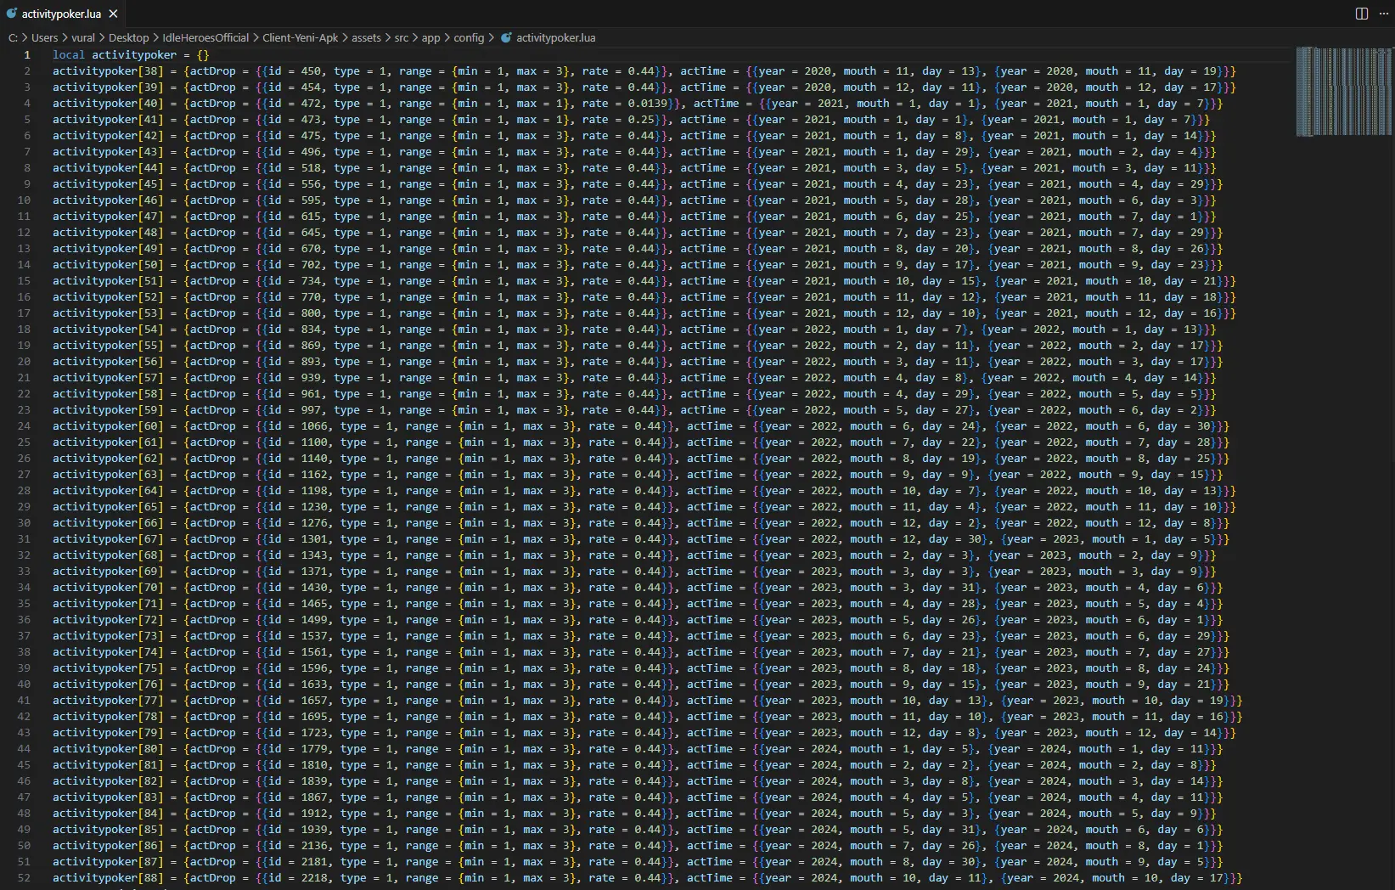Image resolution: width=1395 pixels, height=890 pixels.
Task: Open the config breadcrumb folder
Action: coord(469,37)
